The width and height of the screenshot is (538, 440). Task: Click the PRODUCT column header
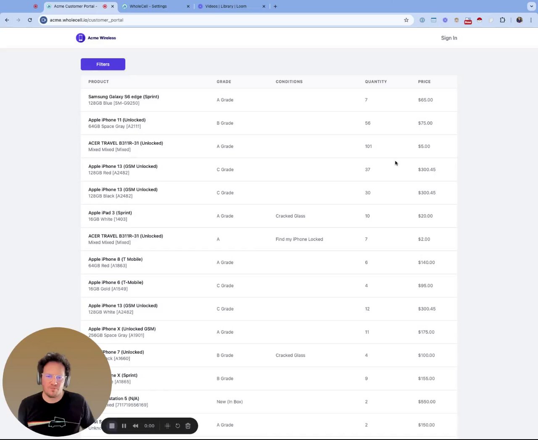coord(98,82)
